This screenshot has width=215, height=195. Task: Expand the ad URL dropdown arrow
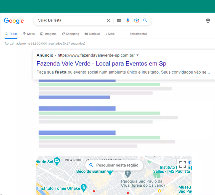click(138, 55)
